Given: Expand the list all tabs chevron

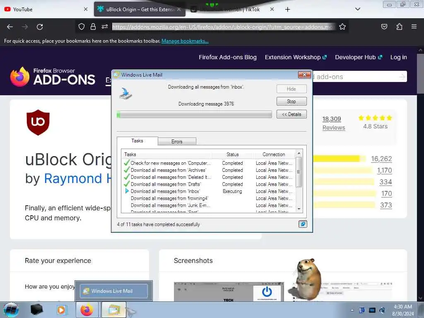Looking at the screenshot, I should [357, 9].
